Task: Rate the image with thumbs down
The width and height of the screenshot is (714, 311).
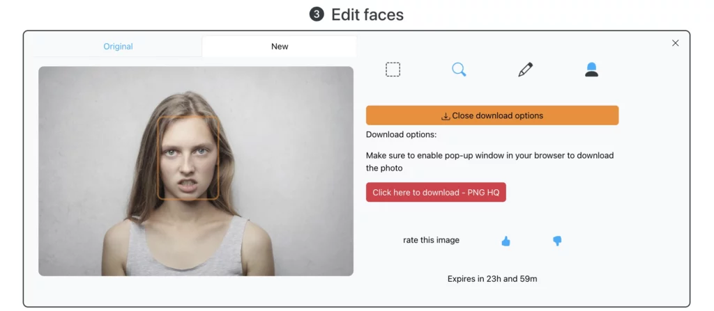Action: pos(557,241)
